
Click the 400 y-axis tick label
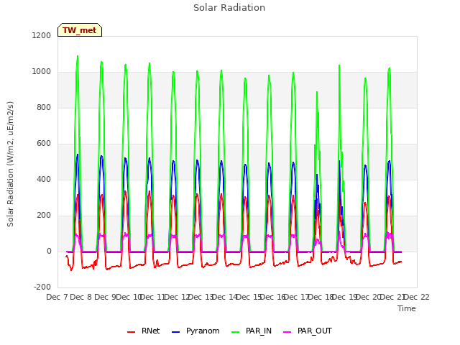(44, 179)
